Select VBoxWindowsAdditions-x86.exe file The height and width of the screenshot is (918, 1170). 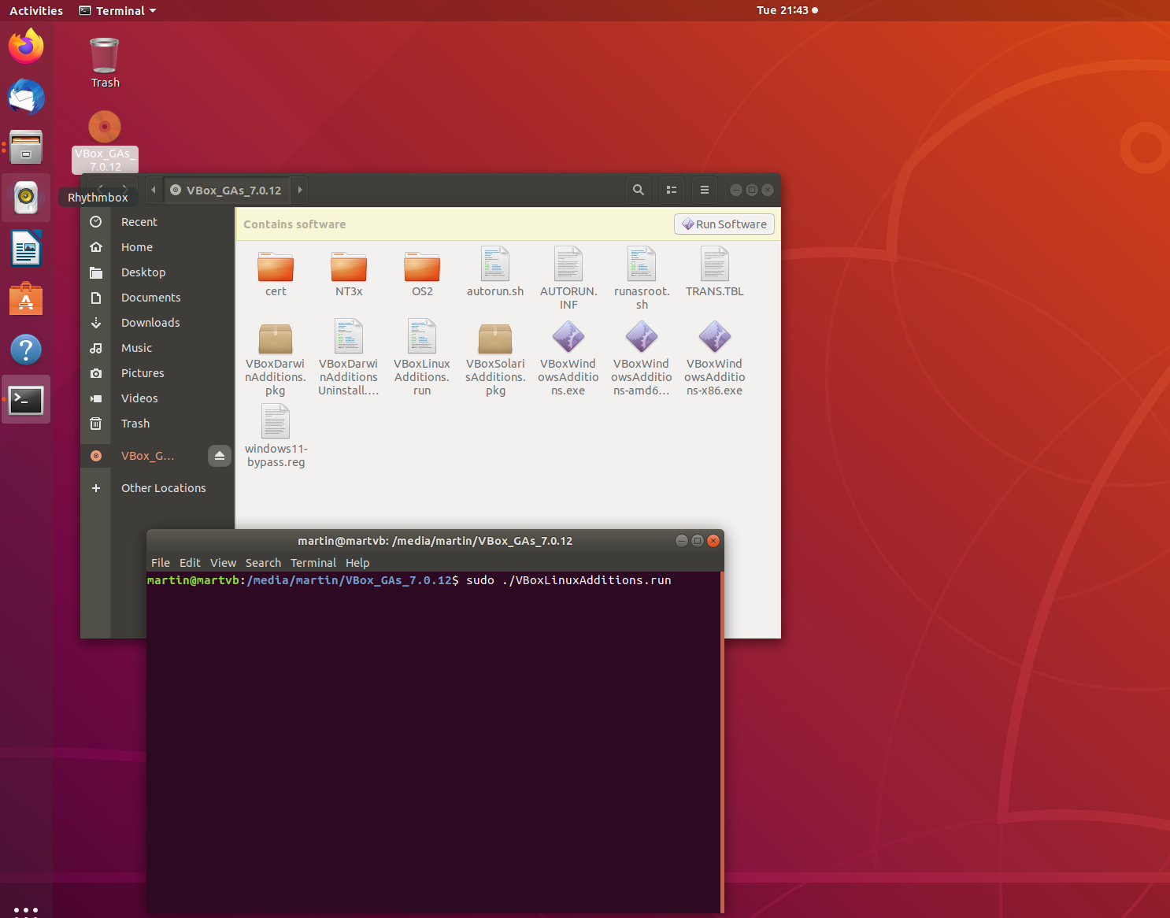click(x=715, y=358)
